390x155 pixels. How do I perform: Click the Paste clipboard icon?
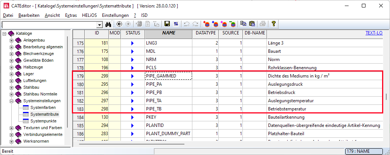[252, 24]
